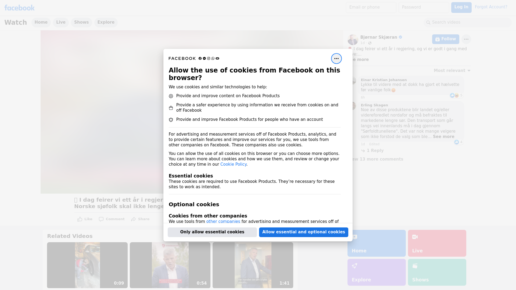Click the verified badge next to Bjørnar Skjæran
This screenshot has width=516, height=290.
tap(400, 37)
